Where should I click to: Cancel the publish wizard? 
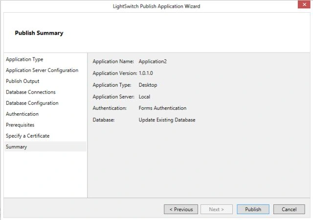tap(289, 209)
